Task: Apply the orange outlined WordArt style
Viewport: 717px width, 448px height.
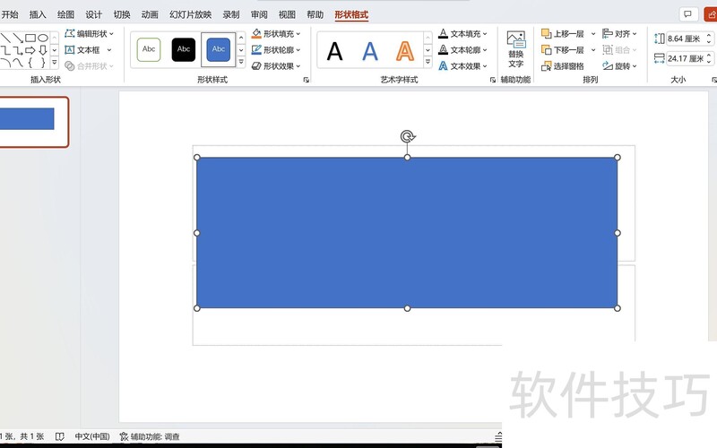Action: coord(405,51)
